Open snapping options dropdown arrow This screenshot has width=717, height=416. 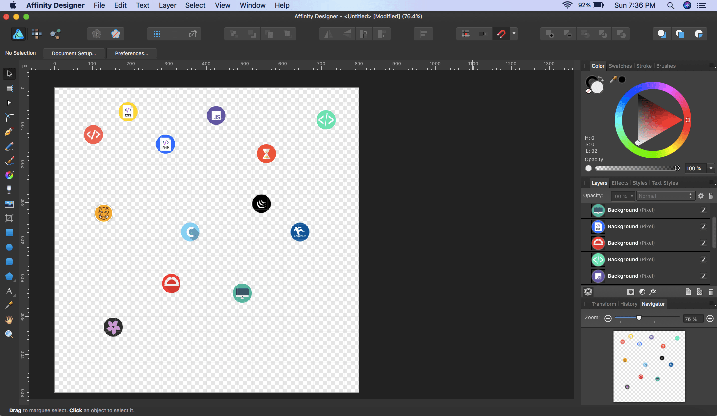514,34
